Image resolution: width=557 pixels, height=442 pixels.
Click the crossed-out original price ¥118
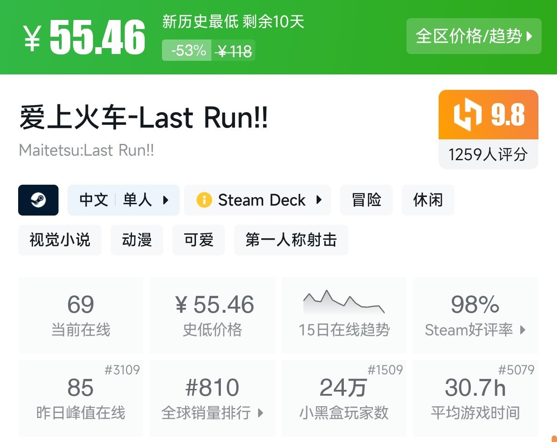point(235,51)
